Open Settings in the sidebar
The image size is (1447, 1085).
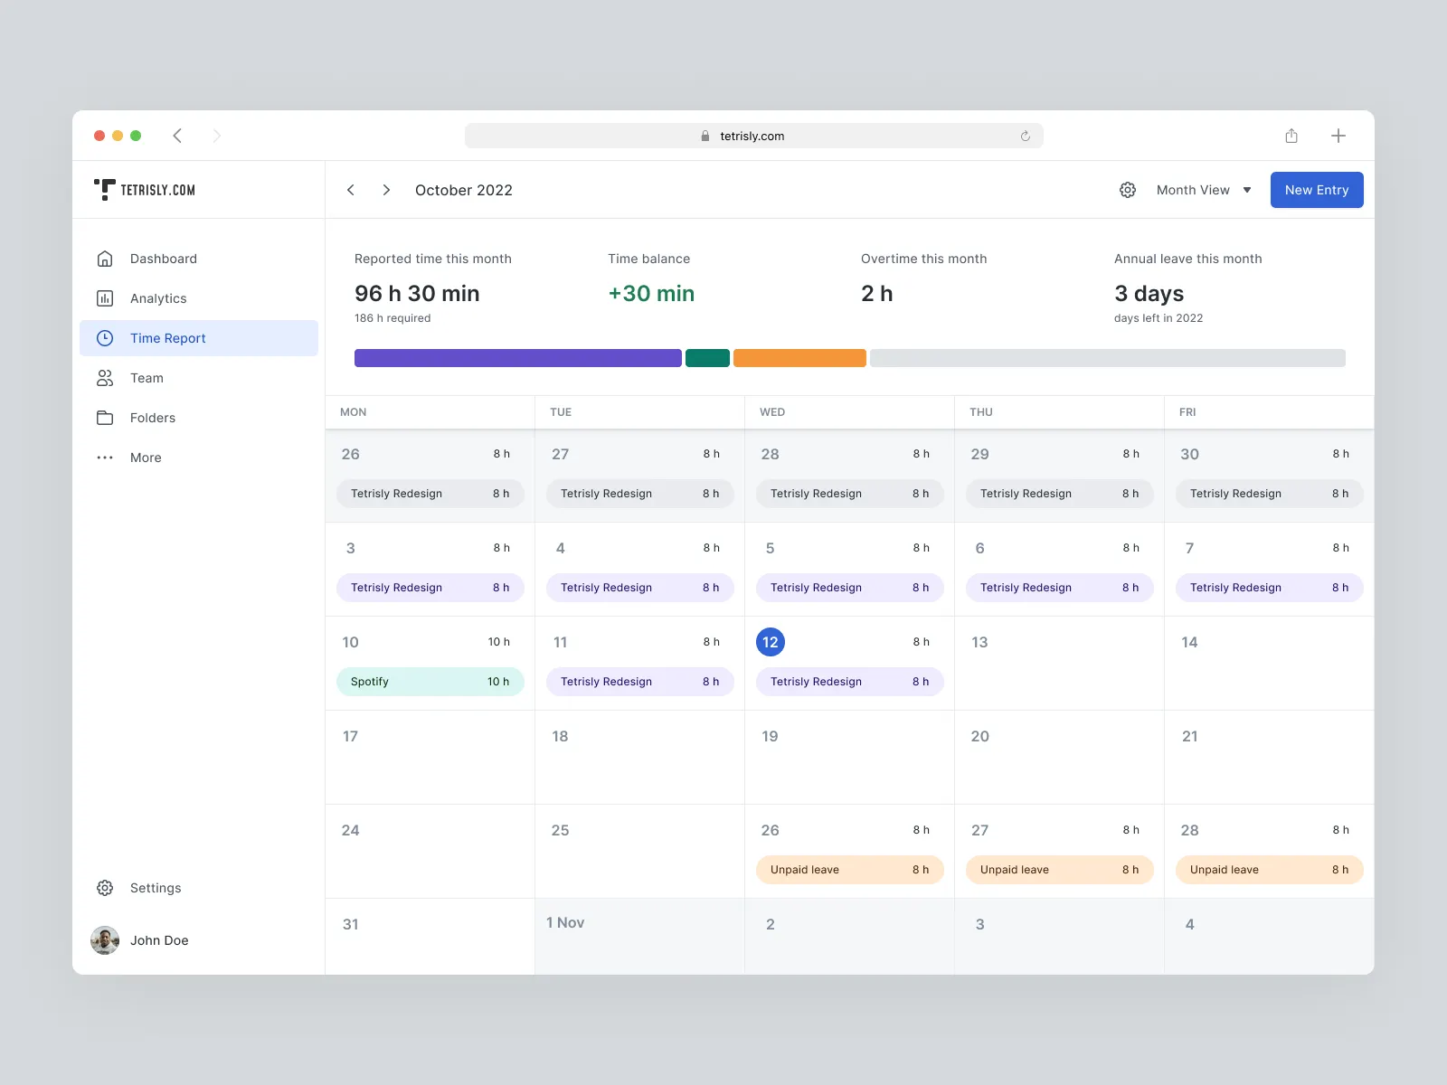click(x=155, y=888)
